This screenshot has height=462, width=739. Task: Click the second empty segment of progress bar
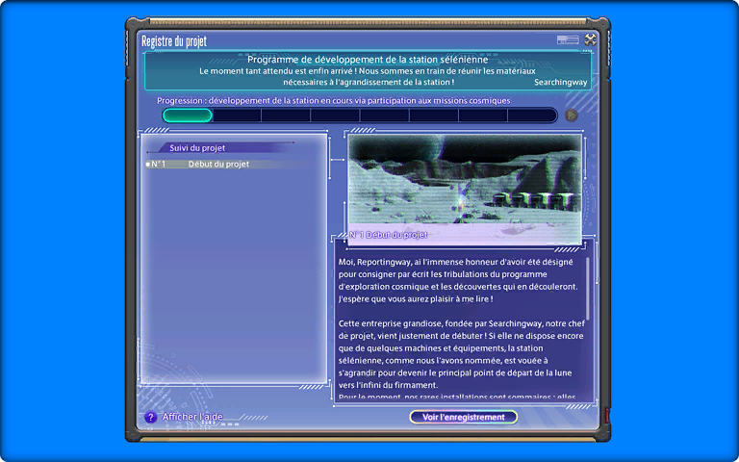click(x=286, y=115)
